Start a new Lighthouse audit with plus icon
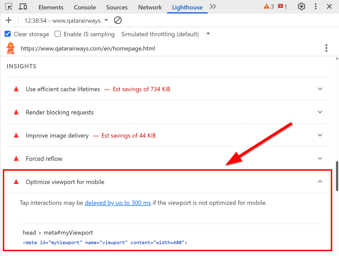 tap(8, 20)
